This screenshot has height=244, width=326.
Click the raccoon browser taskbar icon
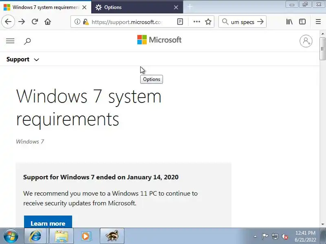click(x=112, y=236)
